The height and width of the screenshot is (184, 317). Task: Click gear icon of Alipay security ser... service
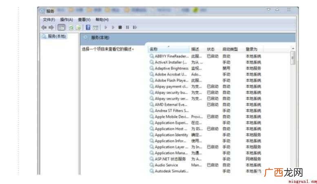[152, 99]
